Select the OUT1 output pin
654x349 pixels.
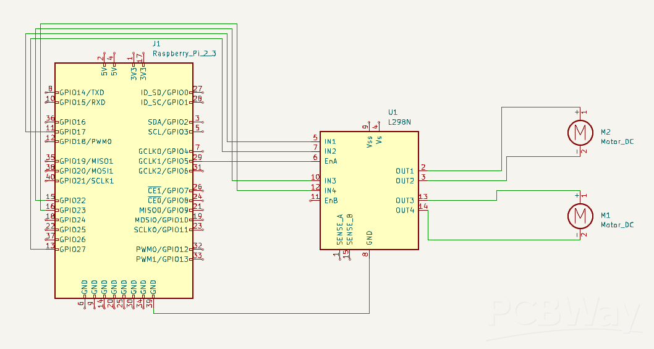tap(405, 171)
